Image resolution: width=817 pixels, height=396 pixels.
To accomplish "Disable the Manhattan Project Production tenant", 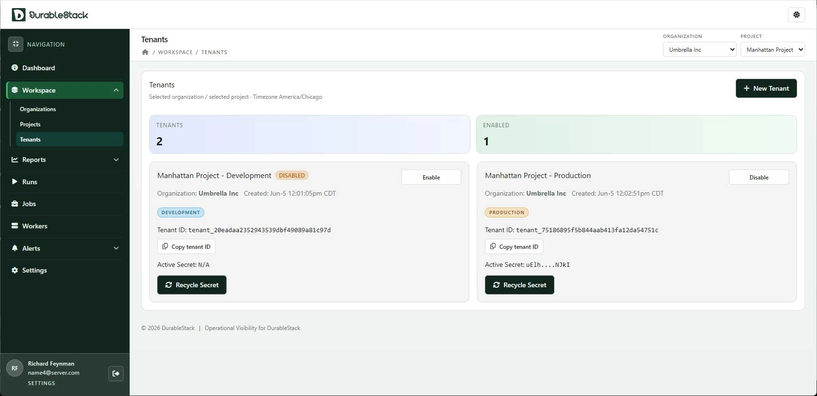I will [x=759, y=177].
